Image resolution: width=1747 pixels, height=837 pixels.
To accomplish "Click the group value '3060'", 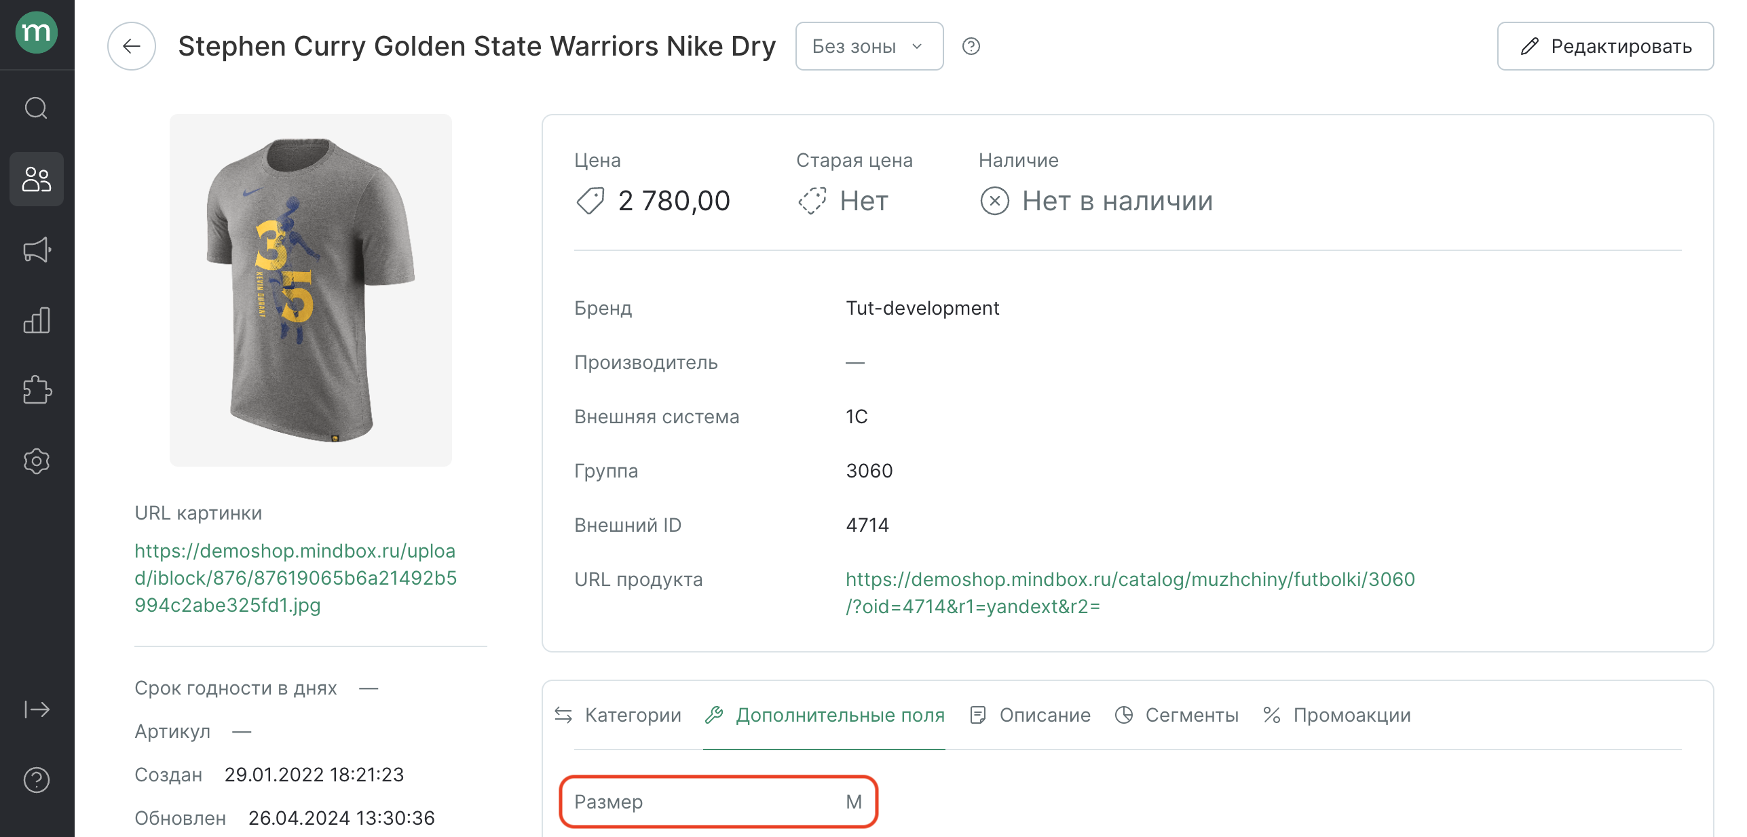I will (x=869, y=471).
